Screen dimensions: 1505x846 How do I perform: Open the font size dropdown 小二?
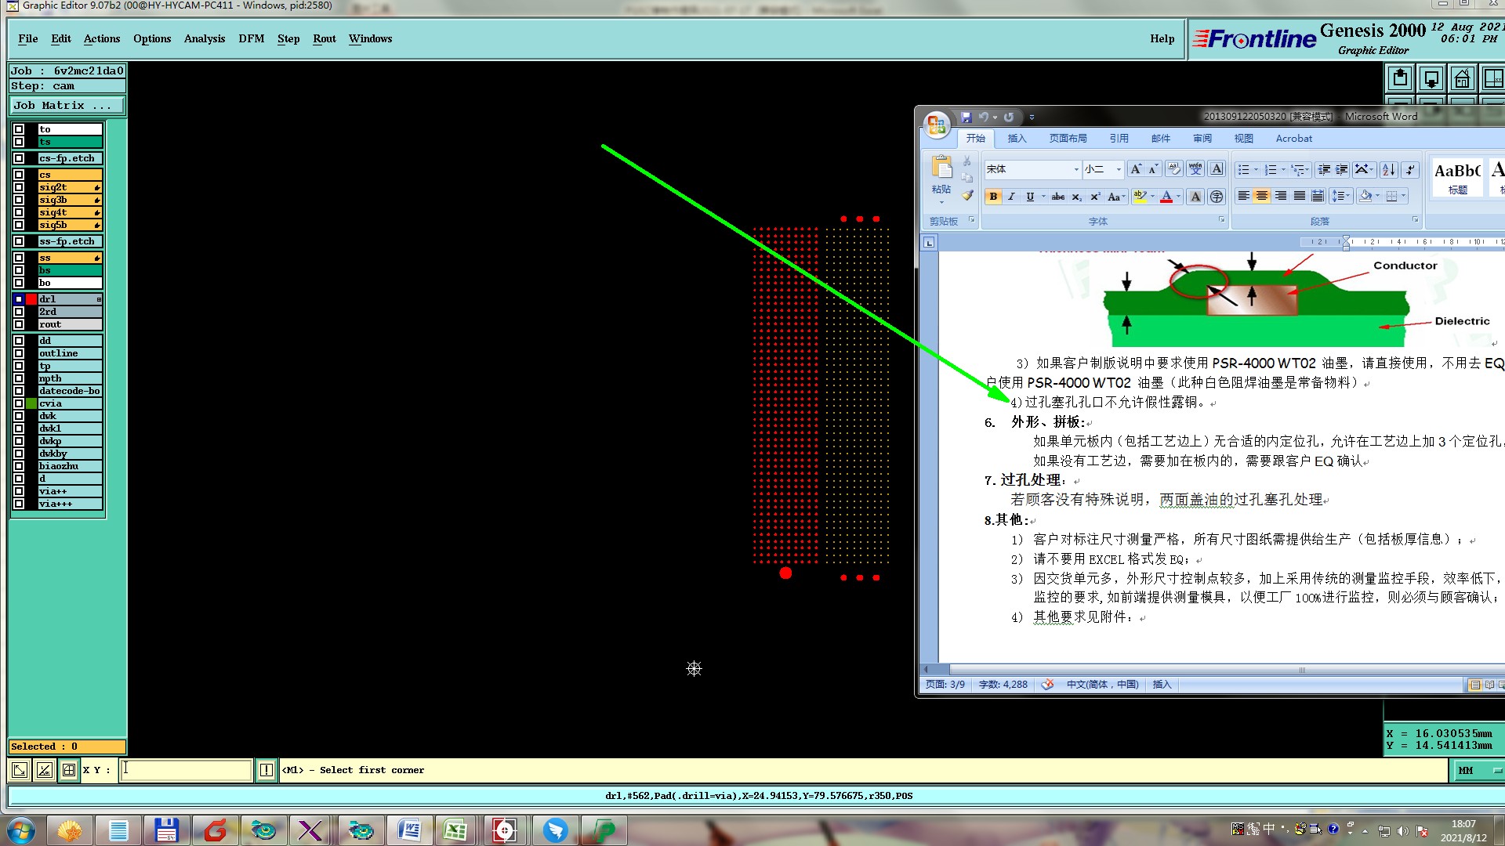coord(1119,169)
